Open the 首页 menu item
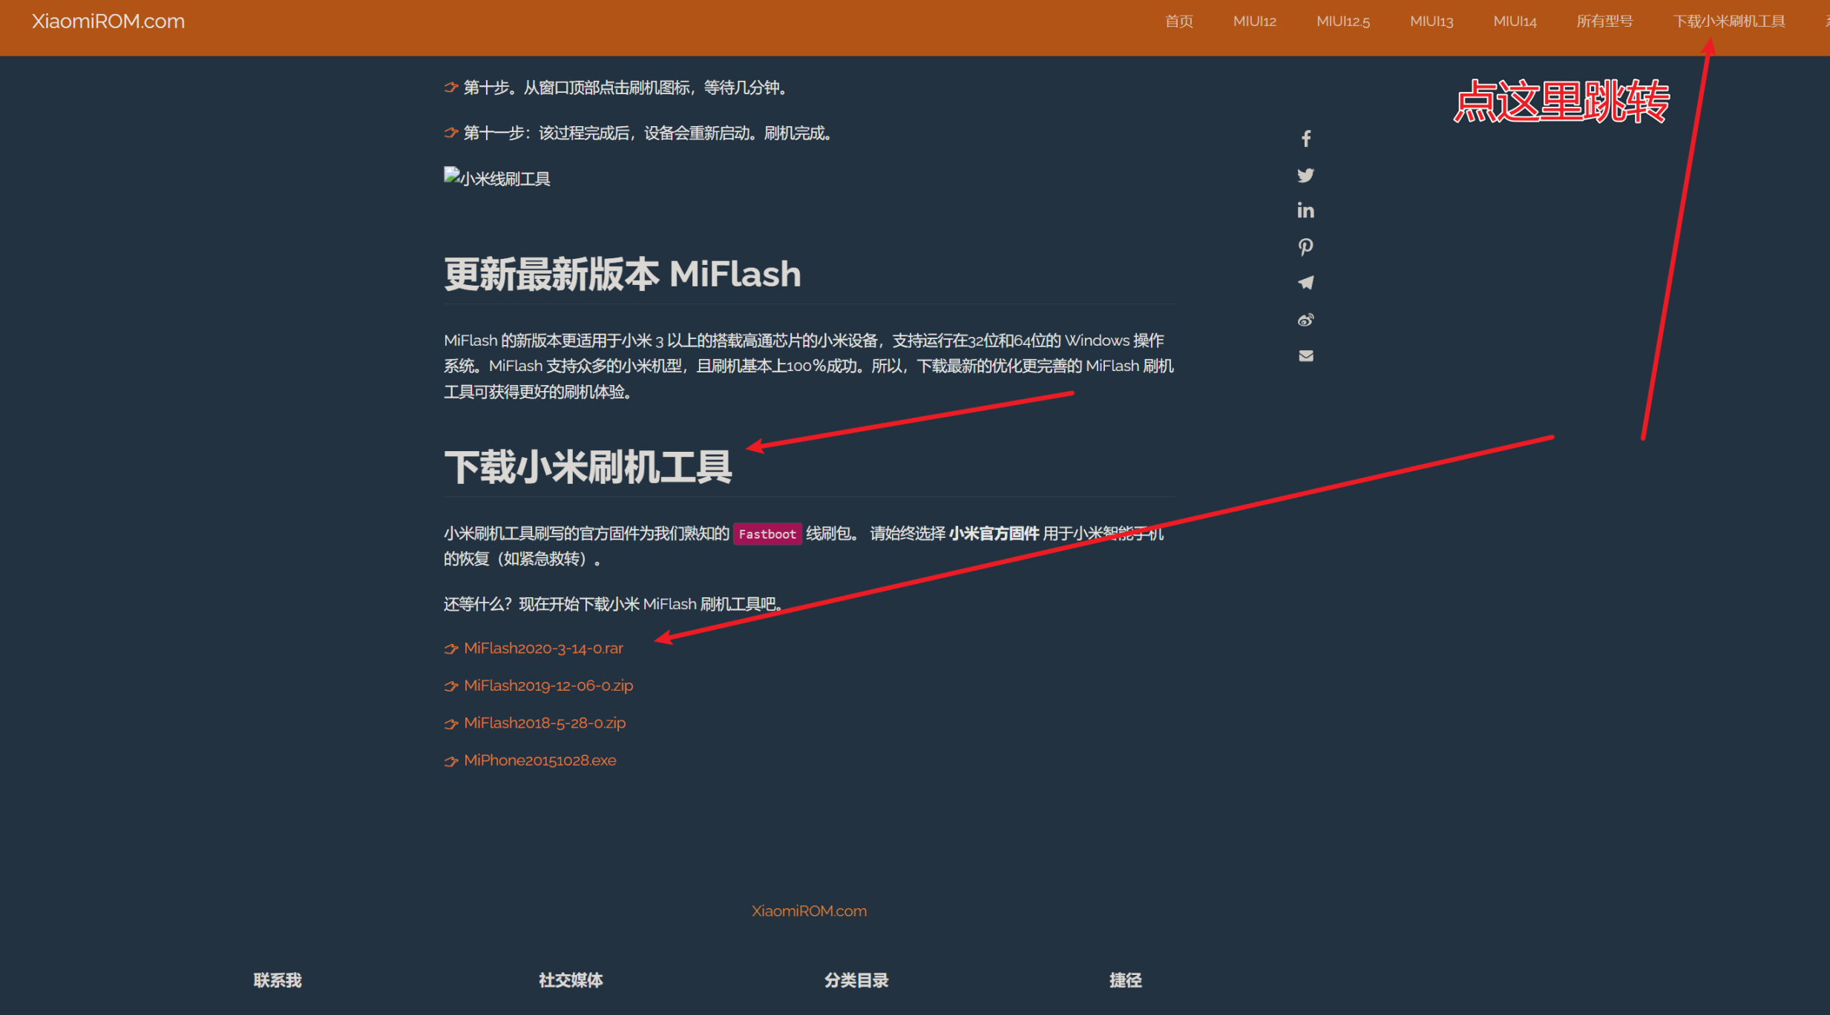 point(1178,21)
